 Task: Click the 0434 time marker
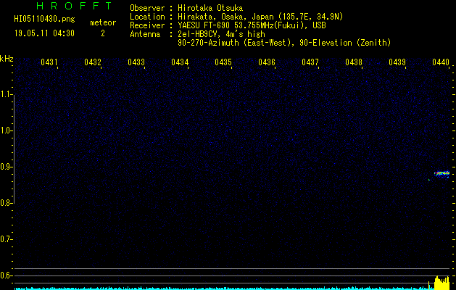(180, 62)
